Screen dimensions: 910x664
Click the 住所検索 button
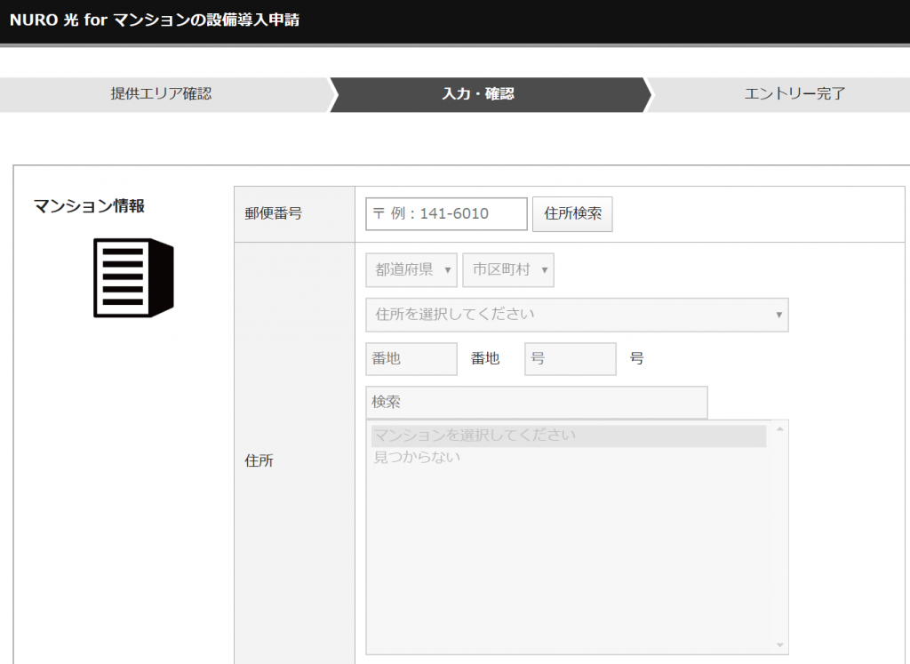coord(572,213)
